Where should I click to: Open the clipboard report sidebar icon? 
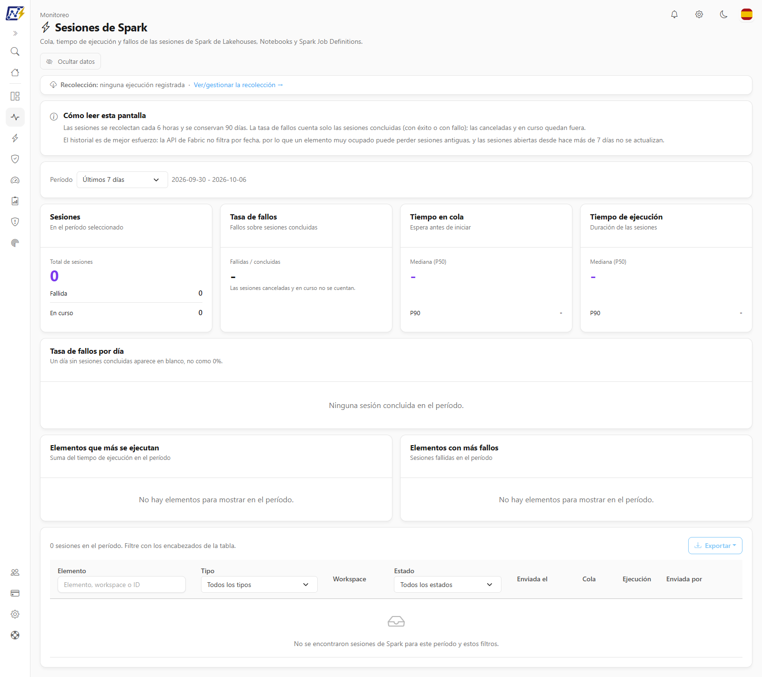[15, 201]
